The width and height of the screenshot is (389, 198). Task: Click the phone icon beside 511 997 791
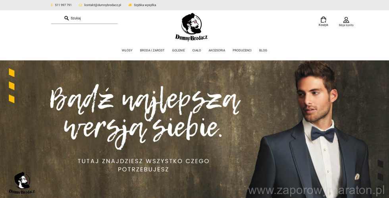(x=52, y=5)
